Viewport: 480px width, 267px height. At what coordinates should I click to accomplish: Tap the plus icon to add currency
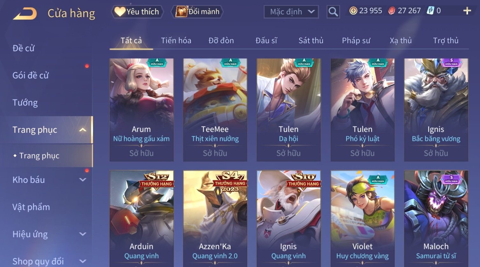(467, 11)
